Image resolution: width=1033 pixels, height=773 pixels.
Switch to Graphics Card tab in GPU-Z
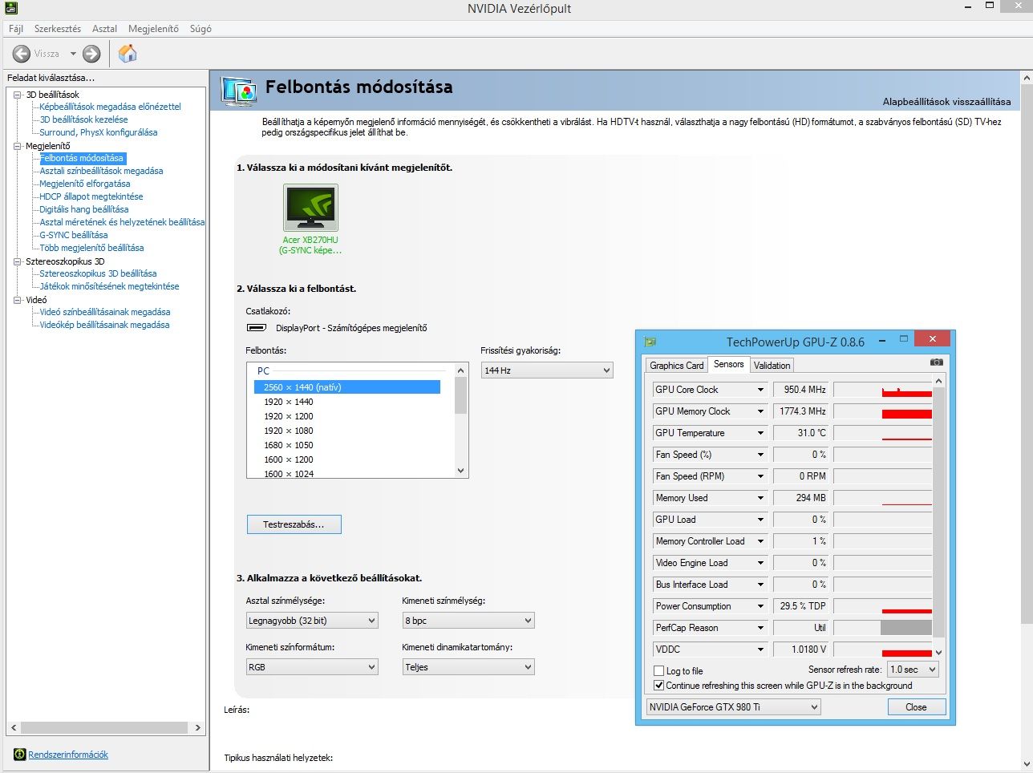[676, 366]
